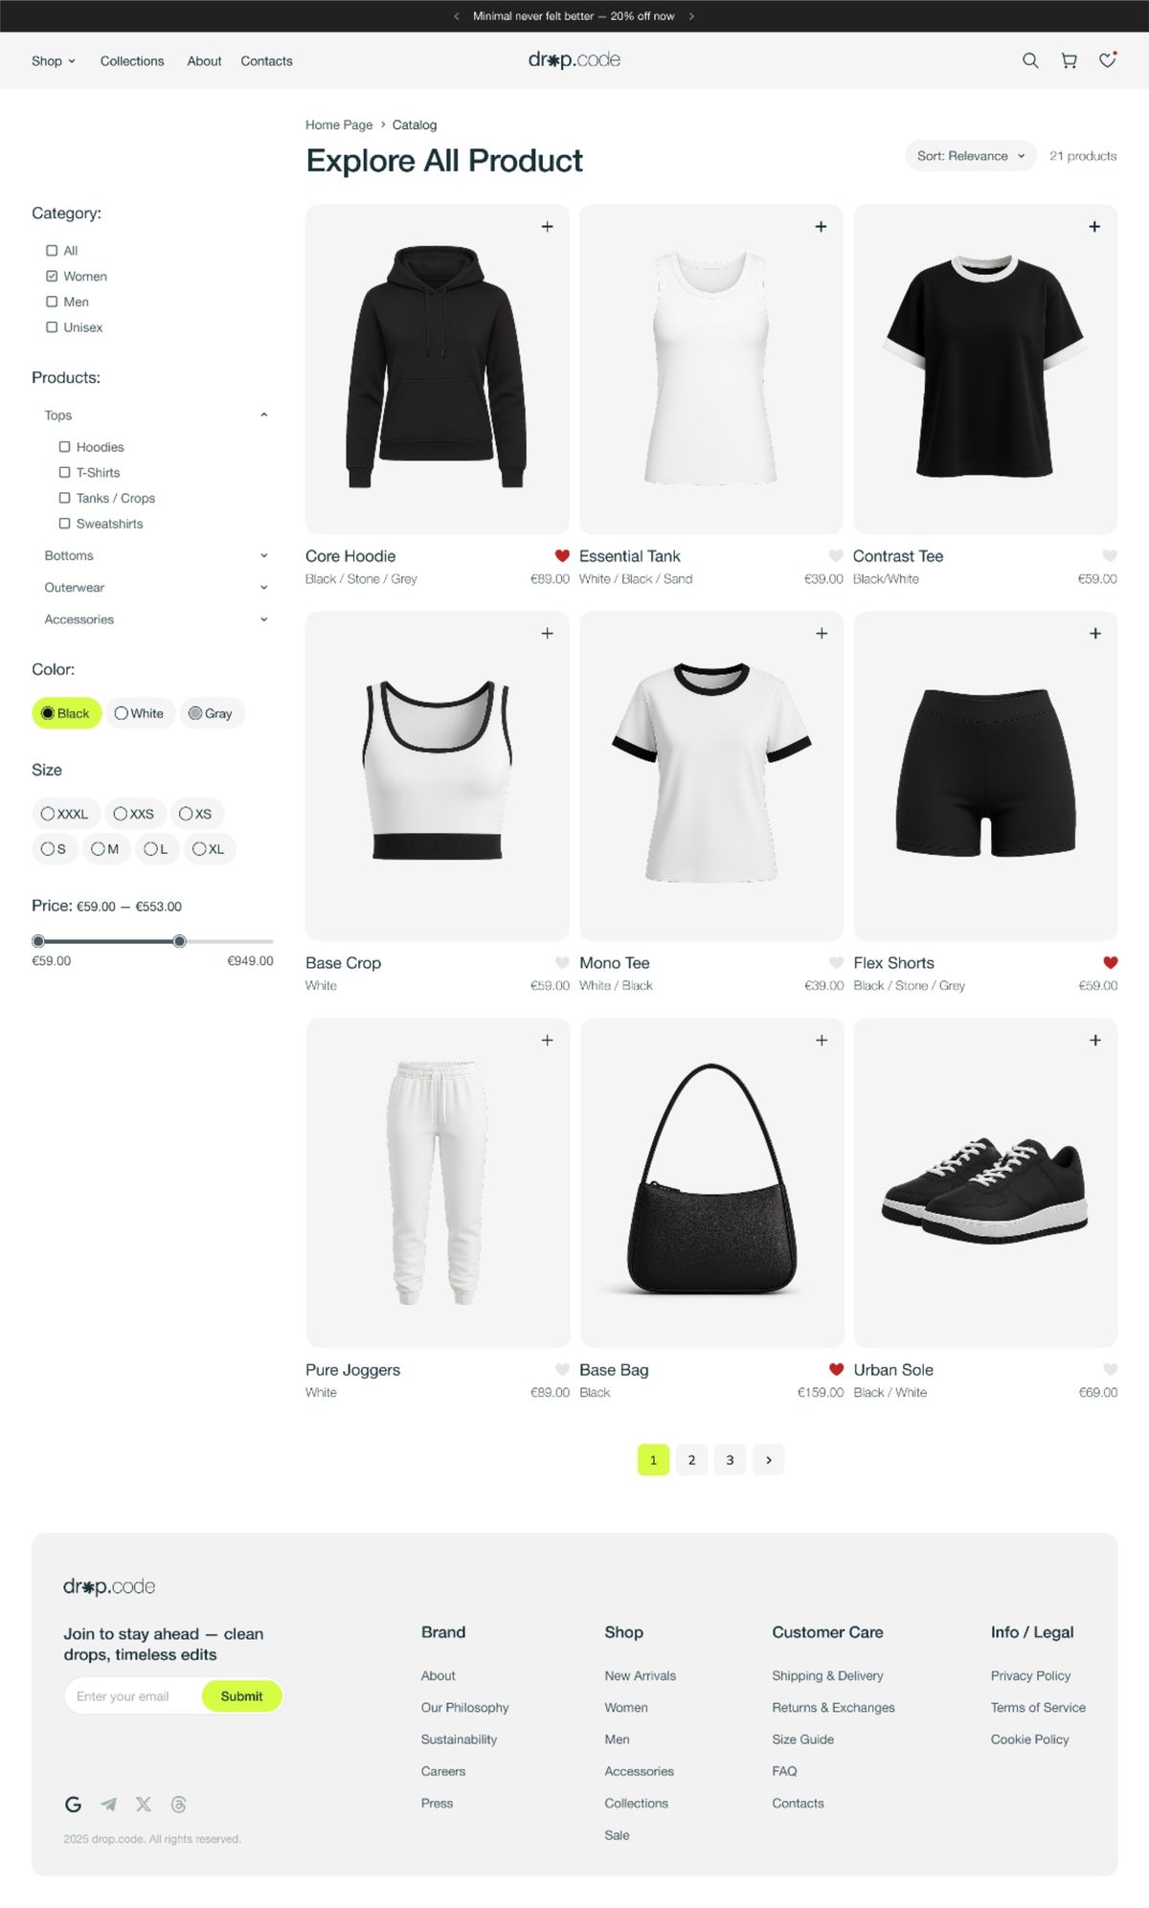Go to page 2 of results
This screenshot has height=1908, width=1149.
[691, 1460]
